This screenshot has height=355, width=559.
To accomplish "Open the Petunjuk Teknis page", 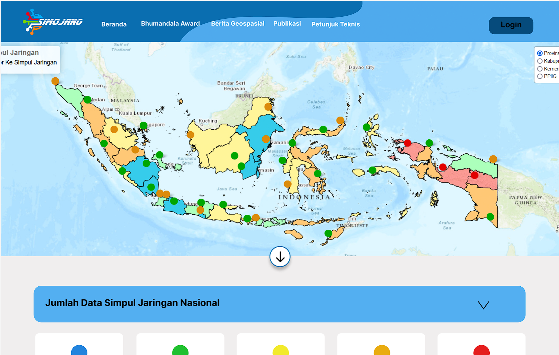I will click(335, 24).
